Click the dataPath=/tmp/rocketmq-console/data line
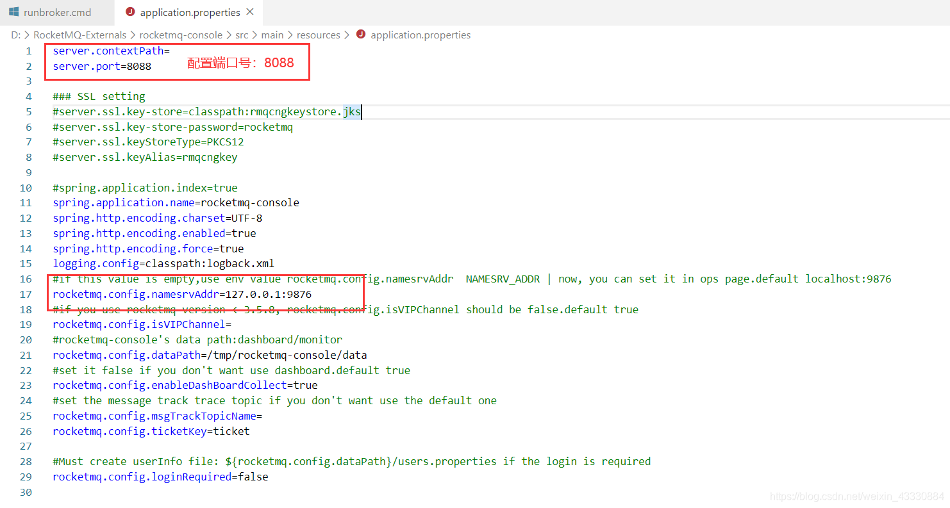Viewport: 950px width, 508px height. [210, 355]
